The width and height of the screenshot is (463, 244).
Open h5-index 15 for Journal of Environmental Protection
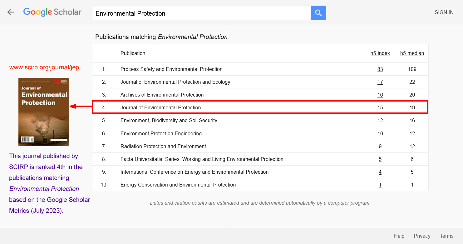pyautogui.click(x=380, y=108)
